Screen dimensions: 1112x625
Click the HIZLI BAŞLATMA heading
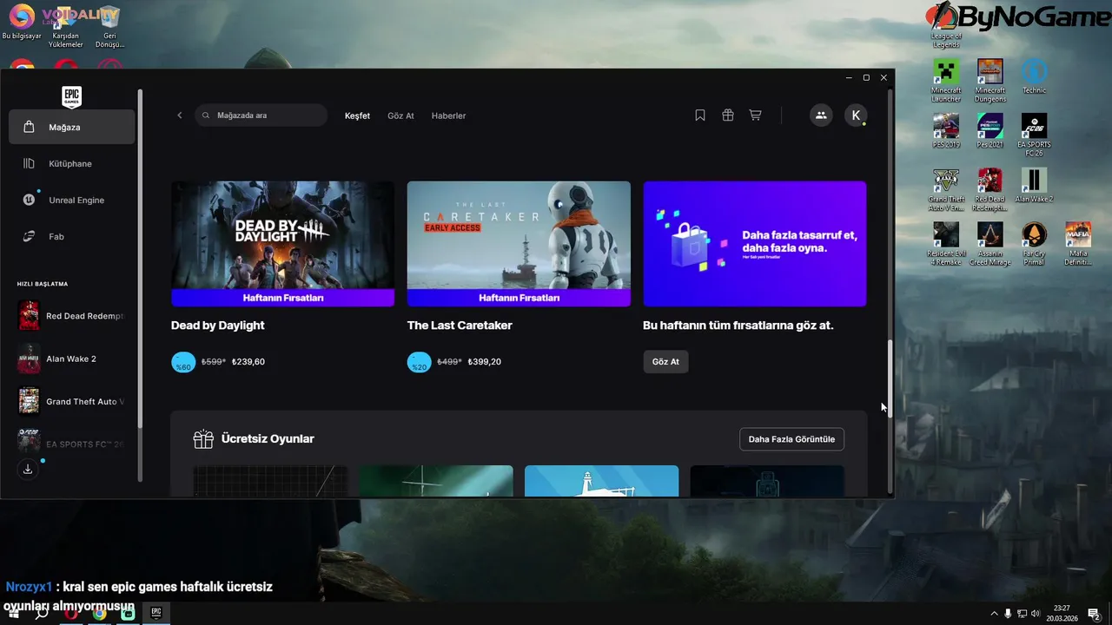click(x=43, y=284)
